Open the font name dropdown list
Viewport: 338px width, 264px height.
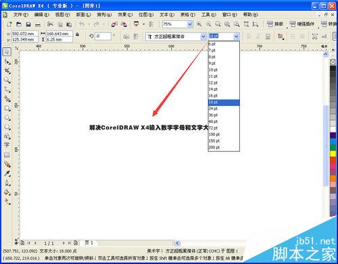click(203, 36)
